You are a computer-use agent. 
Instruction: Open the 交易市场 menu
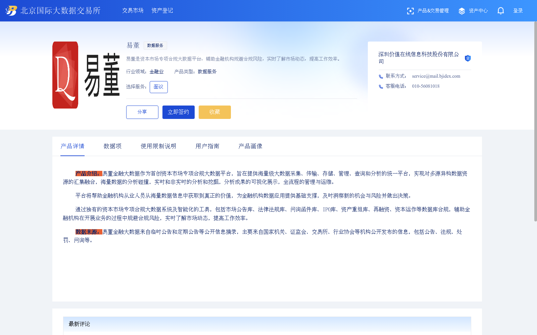click(133, 11)
